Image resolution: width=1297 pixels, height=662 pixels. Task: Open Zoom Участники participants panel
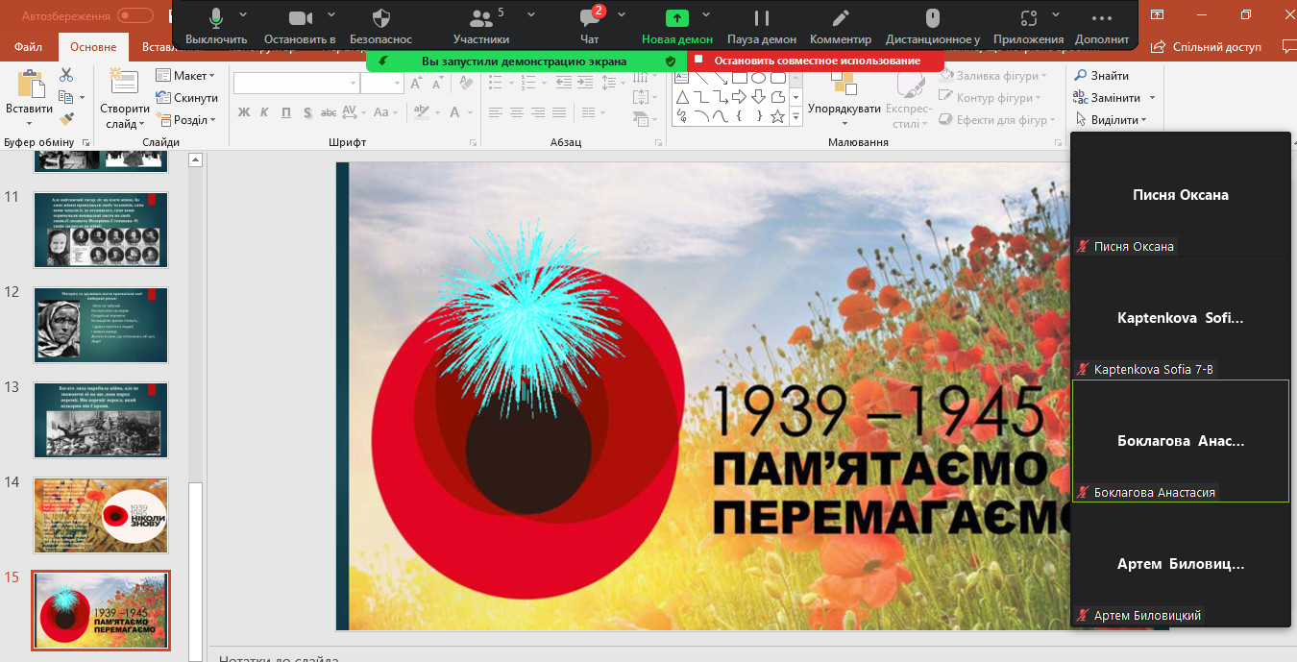point(480,26)
